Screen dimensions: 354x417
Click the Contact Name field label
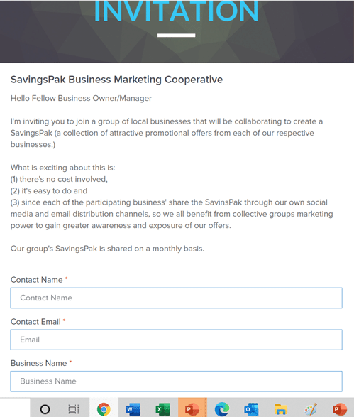click(37, 280)
